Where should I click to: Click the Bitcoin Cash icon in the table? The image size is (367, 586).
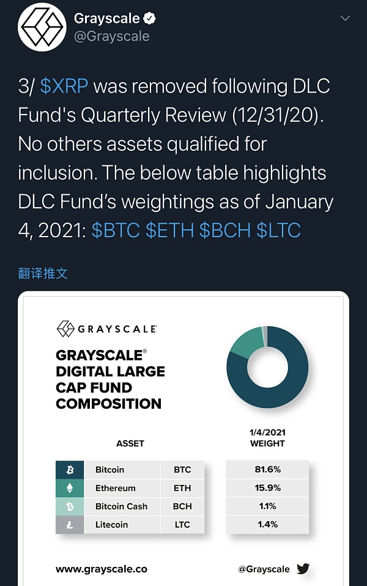point(69,506)
